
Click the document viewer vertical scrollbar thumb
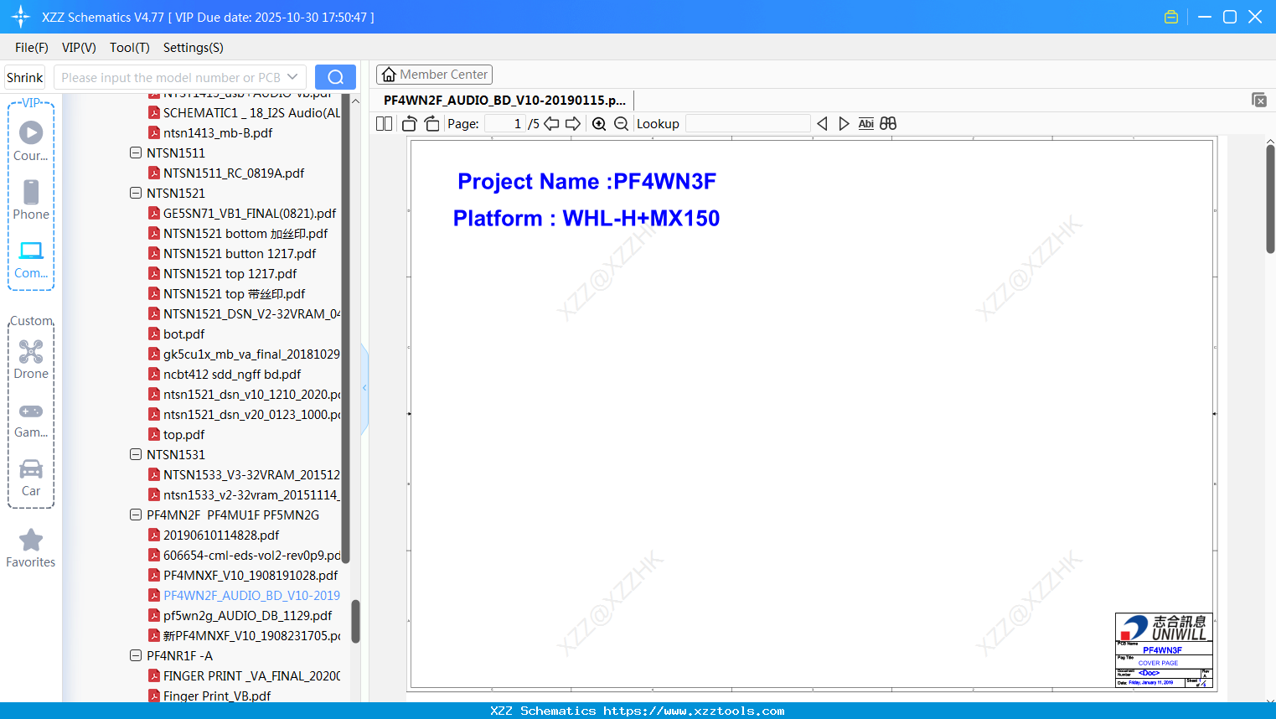(1270, 198)
